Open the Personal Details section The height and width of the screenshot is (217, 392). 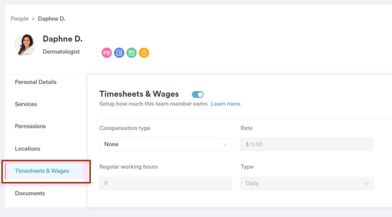[x=36, y=82]
